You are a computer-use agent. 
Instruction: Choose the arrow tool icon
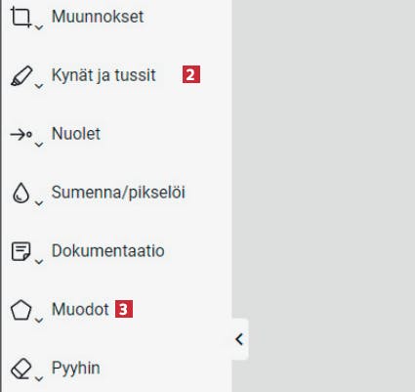[x=21, y=134]
